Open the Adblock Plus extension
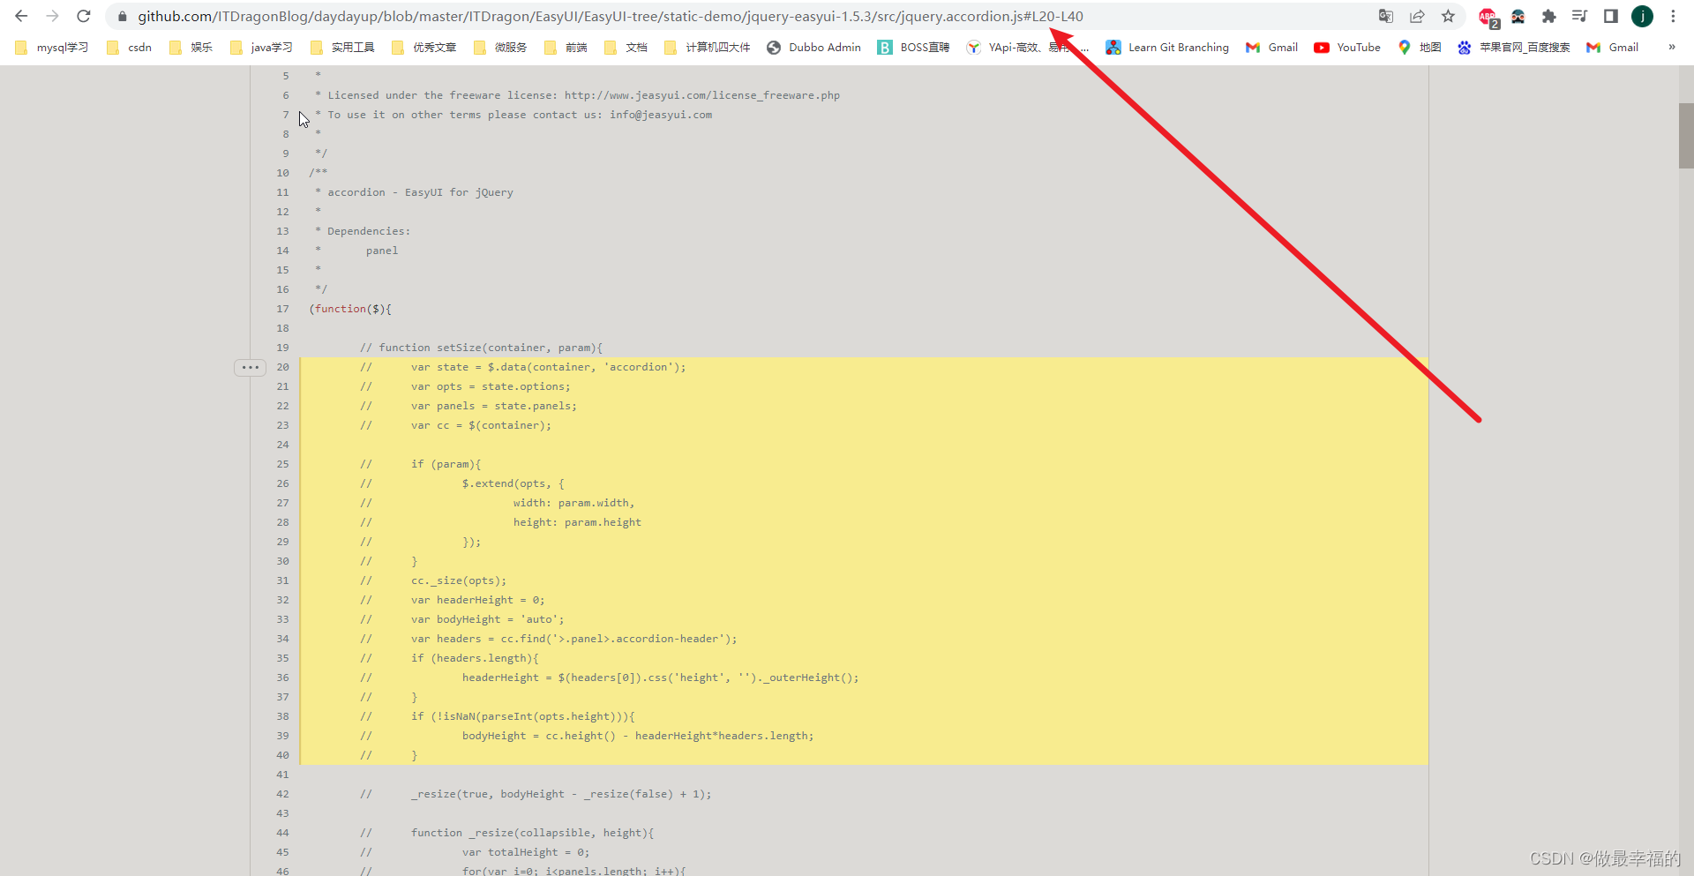This screenshot has width=1694, height=876. pos(1488,17)
